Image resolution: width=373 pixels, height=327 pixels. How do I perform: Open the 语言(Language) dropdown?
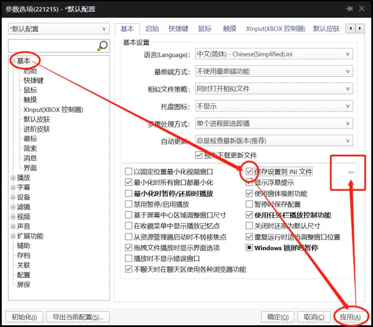[x=274, y=54]
